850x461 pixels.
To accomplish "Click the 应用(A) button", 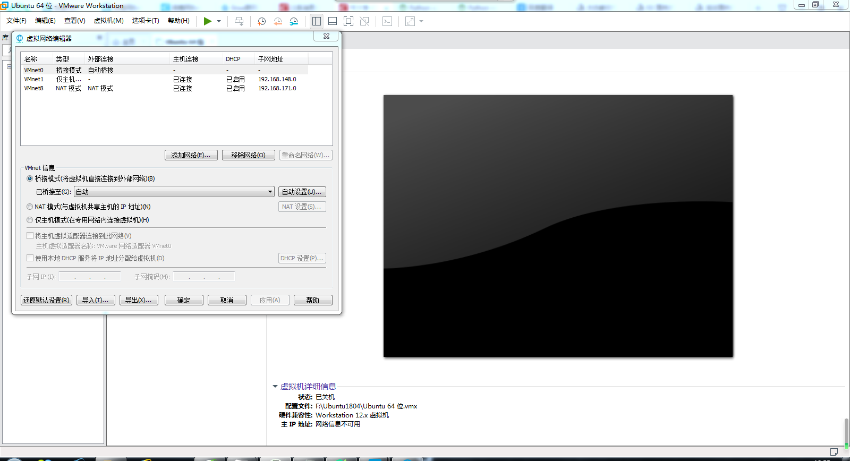I will coord(270,300).
